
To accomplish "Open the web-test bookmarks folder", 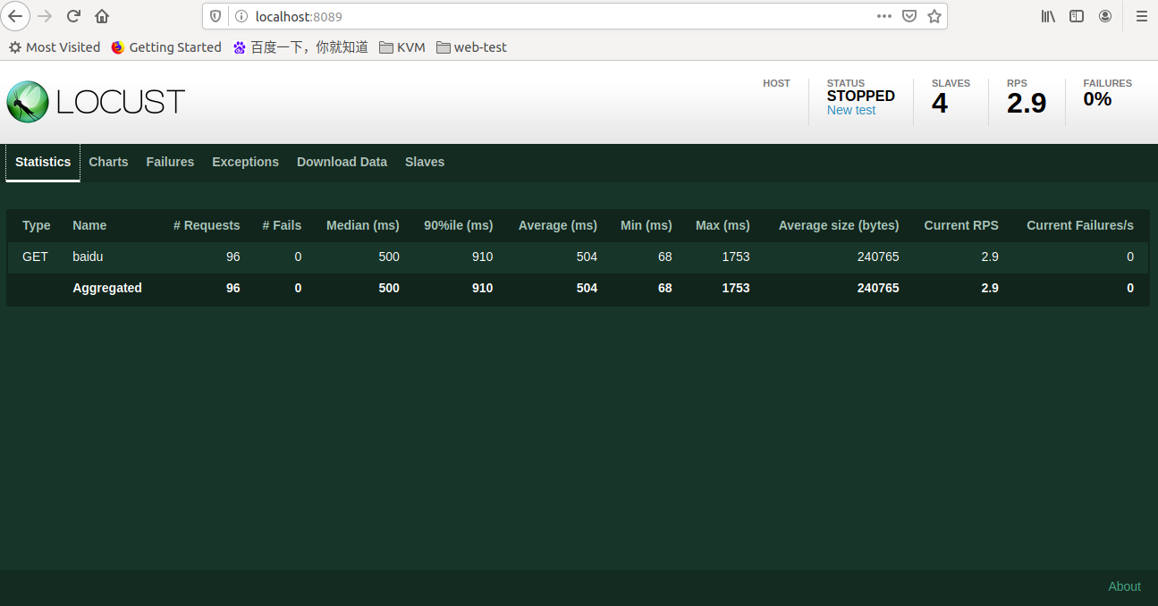I will coord(471,47).
